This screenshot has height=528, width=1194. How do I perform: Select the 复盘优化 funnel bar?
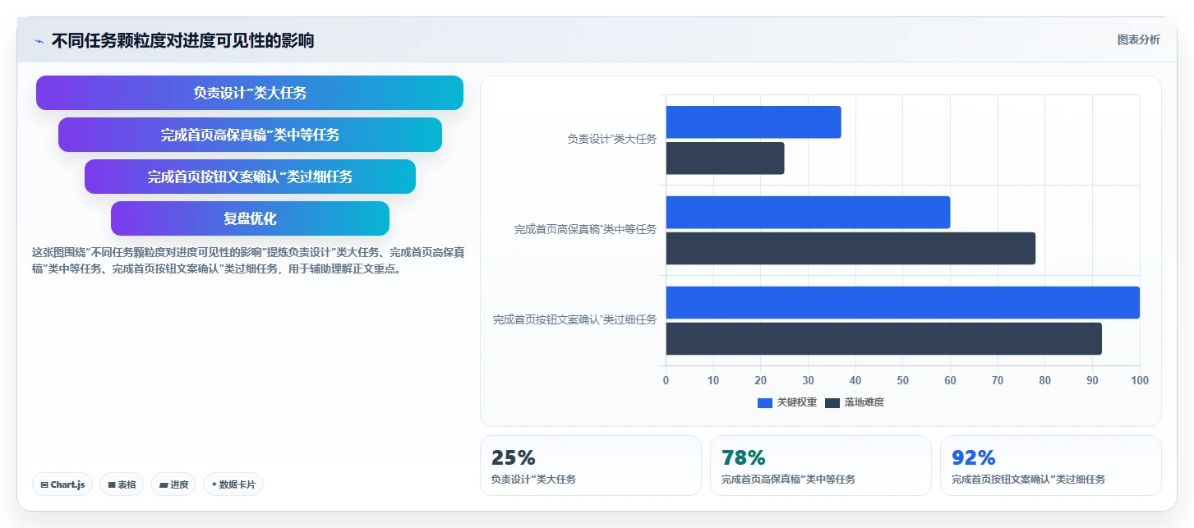click(x=250, y=218)
